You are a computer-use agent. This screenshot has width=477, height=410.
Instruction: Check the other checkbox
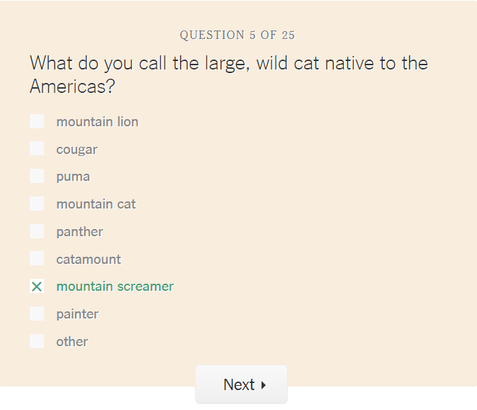(x=37, y=341)
